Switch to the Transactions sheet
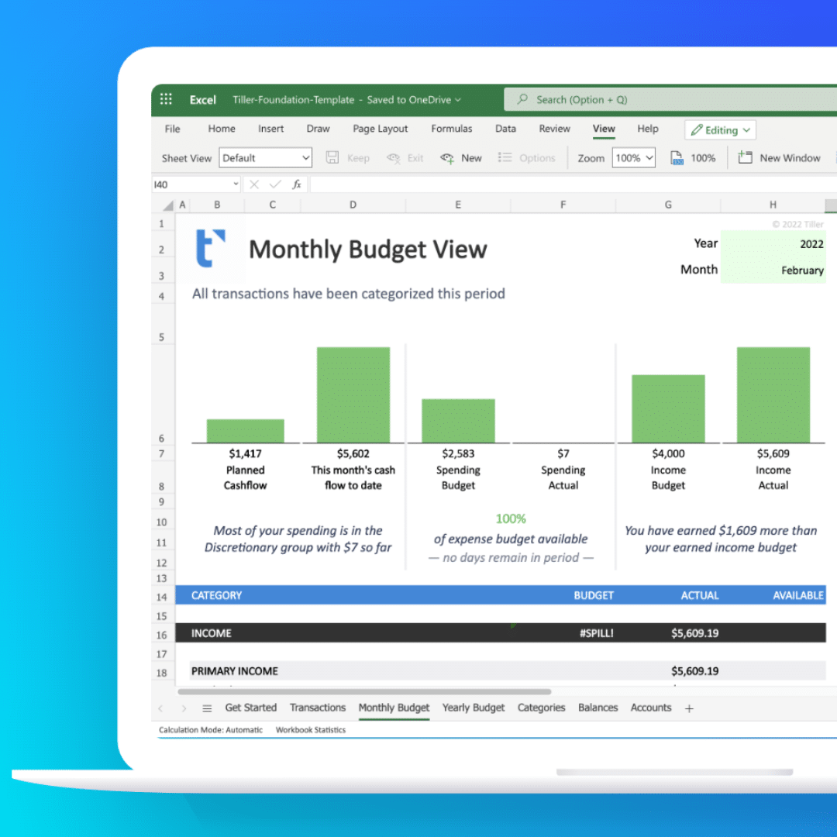Screen dimensions: 837x837 (318, 708)
